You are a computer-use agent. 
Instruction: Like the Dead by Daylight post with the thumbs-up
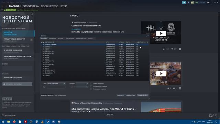pyautogui.click(x=164, y=49)
